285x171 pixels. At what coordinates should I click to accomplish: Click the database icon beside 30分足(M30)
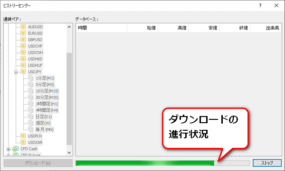tap(31, 98)
